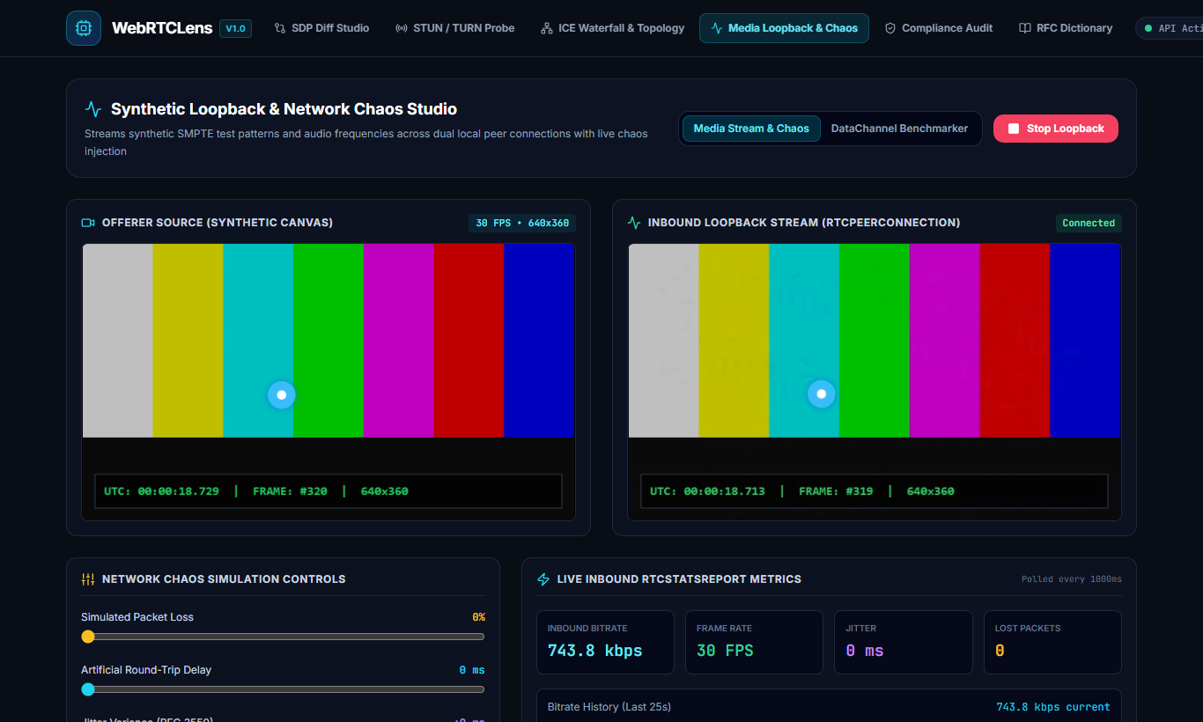
Task: Click the pulse icon next to Inbound Loopback Stream
Action: tap(634, 223)
